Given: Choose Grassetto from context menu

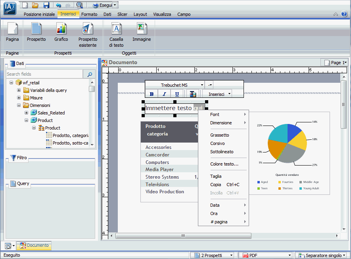Looking at the screenshot, I should coord(224,135).
